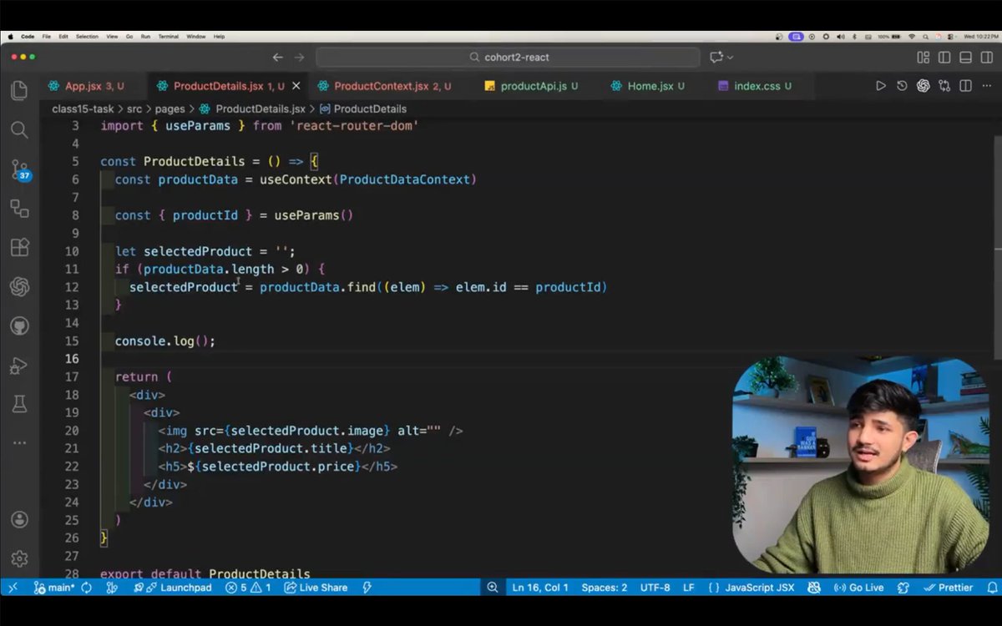Image resolution: width=1002 pixels, height=626 pixels.
Task: Open Customize Layout in title bar
Action: (x=923, y=58)
